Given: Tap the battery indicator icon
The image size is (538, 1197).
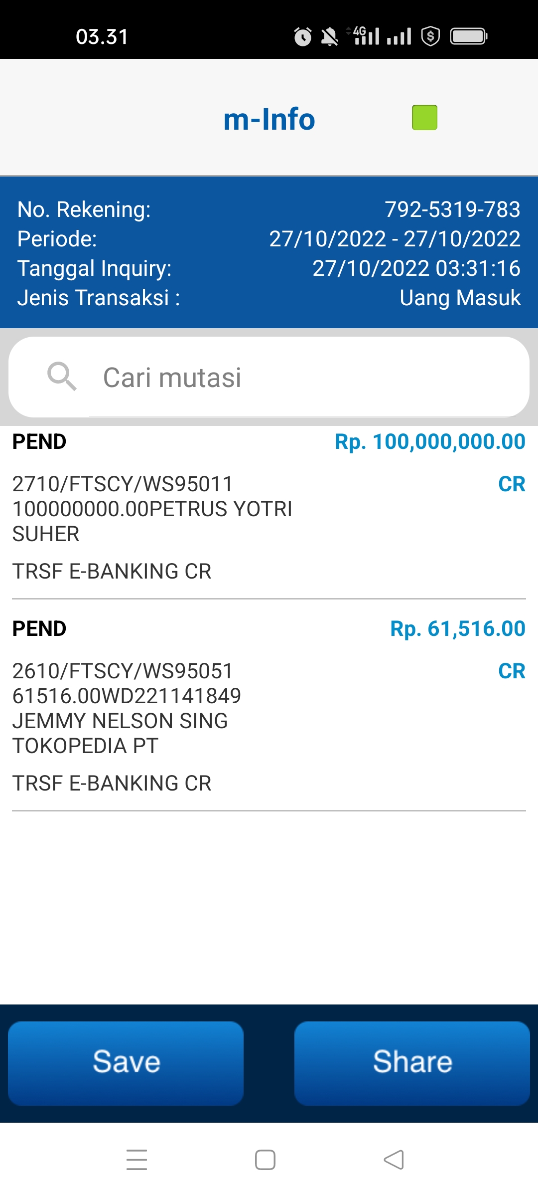Looking at the screenshot, I should click(468, 36).
